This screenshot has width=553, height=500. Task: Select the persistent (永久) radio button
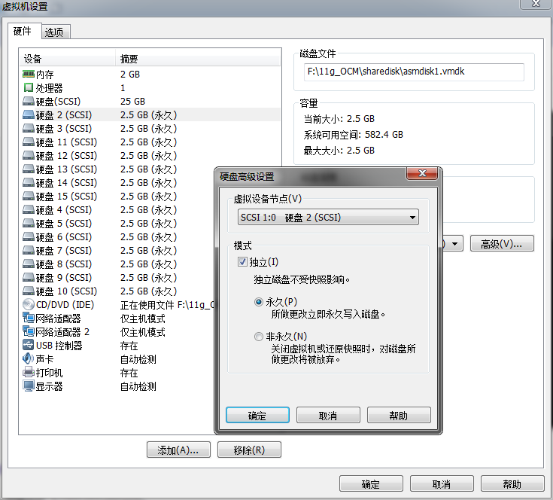(x=260, y=301)
